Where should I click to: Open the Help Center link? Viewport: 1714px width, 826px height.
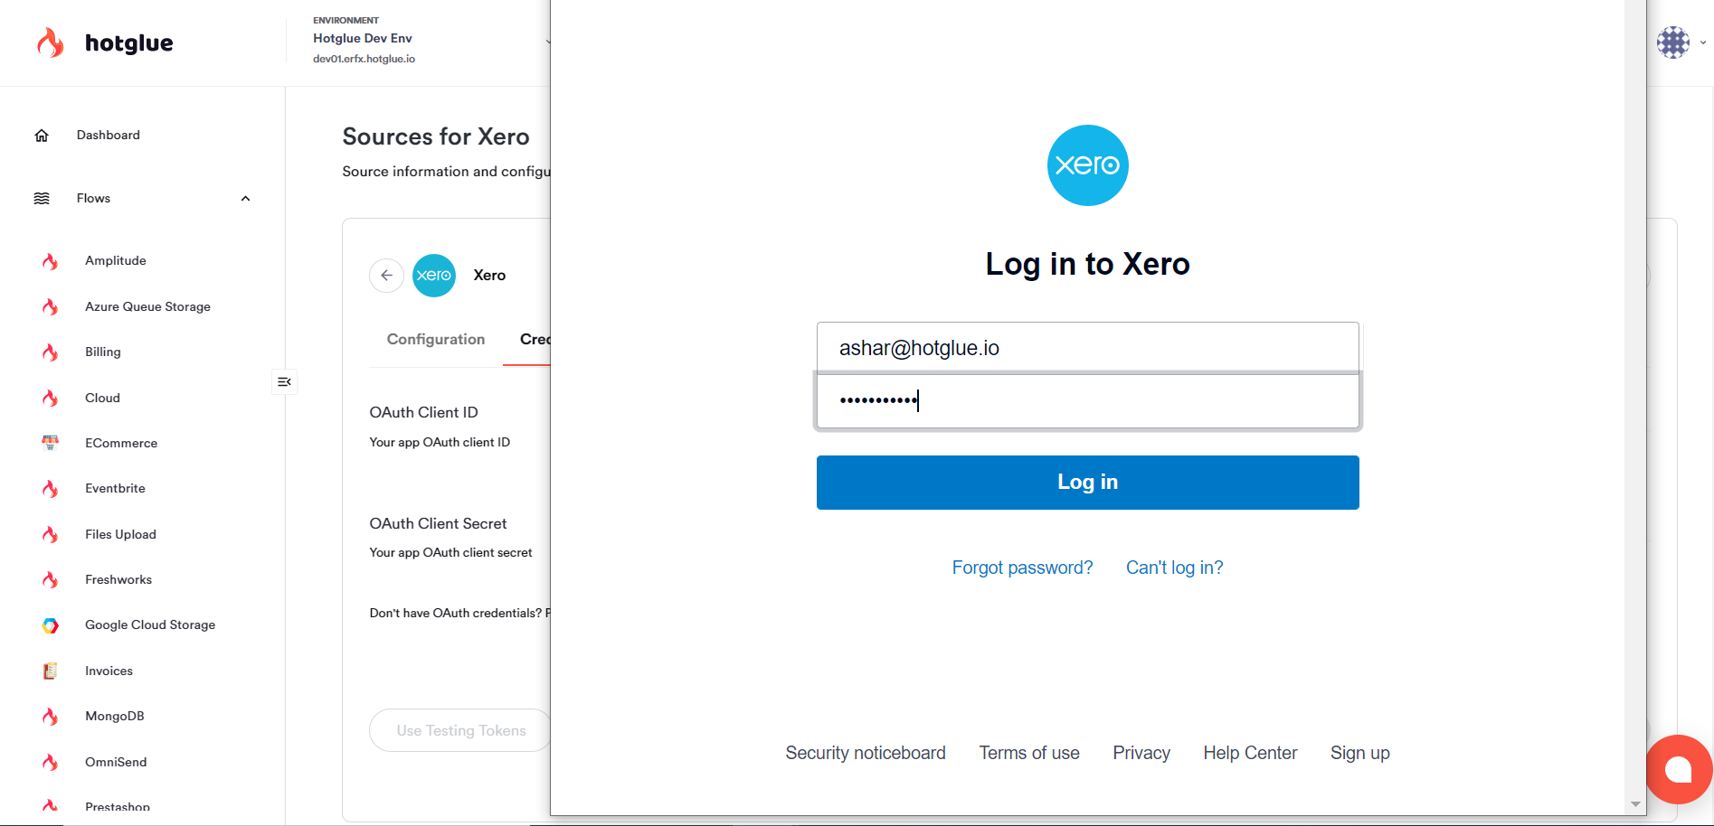coord(1250,753)
